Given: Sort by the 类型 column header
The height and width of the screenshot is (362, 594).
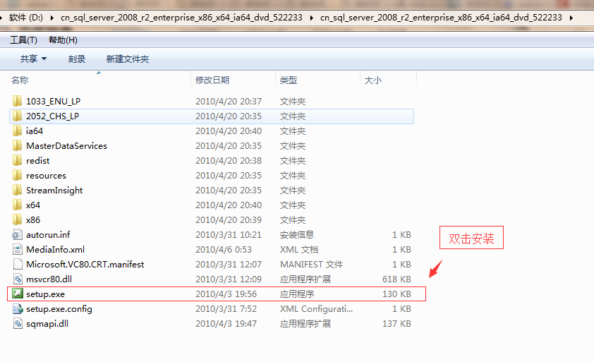Looking at the screenshot, I should pos(289,80).
